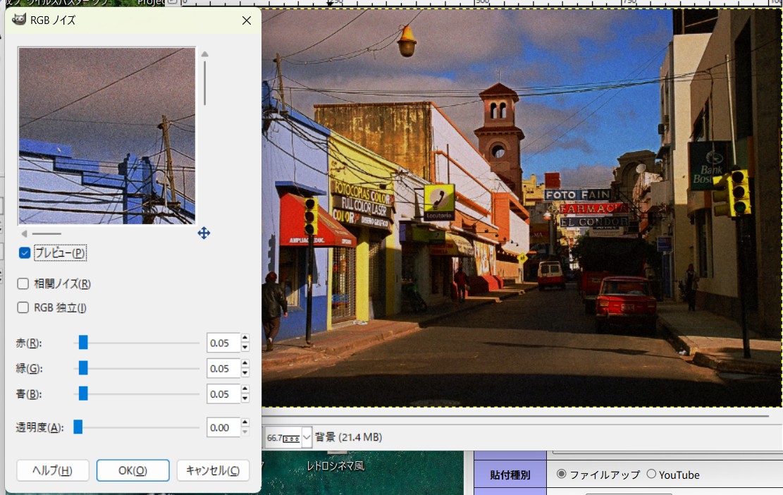Disable the プレビュー preview checkbox

click(25, 253)
